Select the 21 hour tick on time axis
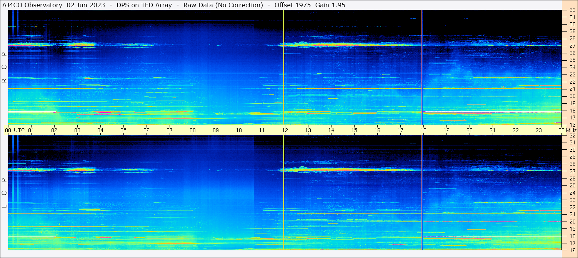Image resolution: width=578 pixels, height=258 pixels. click(x=493, y=130)
